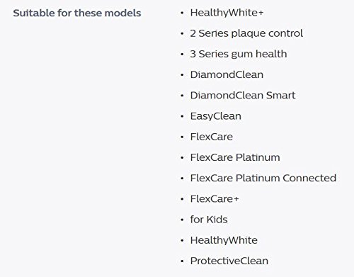Click the bullet beside ProtectiveClean
Image resolution: width=354 pixels, height=277 pixels.
tap(182, 261)
